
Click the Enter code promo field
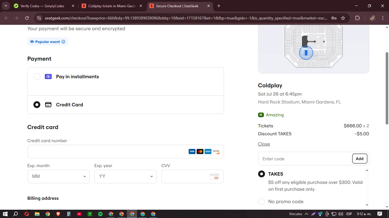pos(305,159)
